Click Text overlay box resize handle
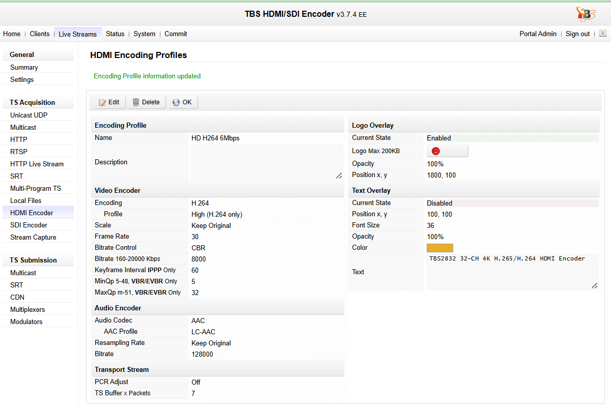 click(594, 286)
